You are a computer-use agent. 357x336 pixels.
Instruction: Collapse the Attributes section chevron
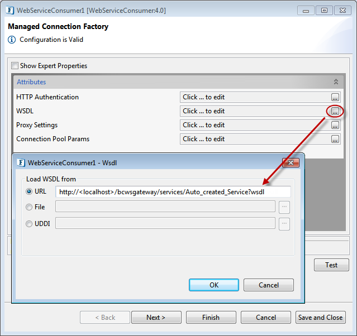(x=336, y=82)
